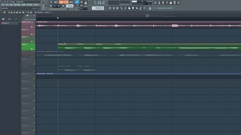
Task: Open the plugin picker plug icon
Action: click(x=133, y=8)
